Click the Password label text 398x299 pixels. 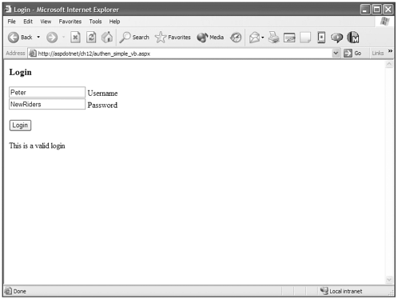(102, 106)
